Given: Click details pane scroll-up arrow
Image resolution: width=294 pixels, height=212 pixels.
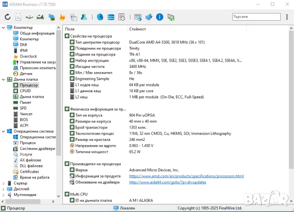Looking at the screenshot, I should [x=291, y=28].
